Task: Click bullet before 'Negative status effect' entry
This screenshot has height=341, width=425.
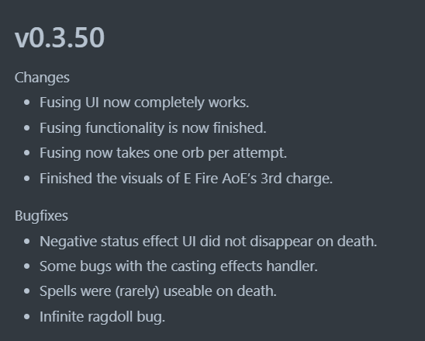Action: pyautogui.click(x=26, y=241)
